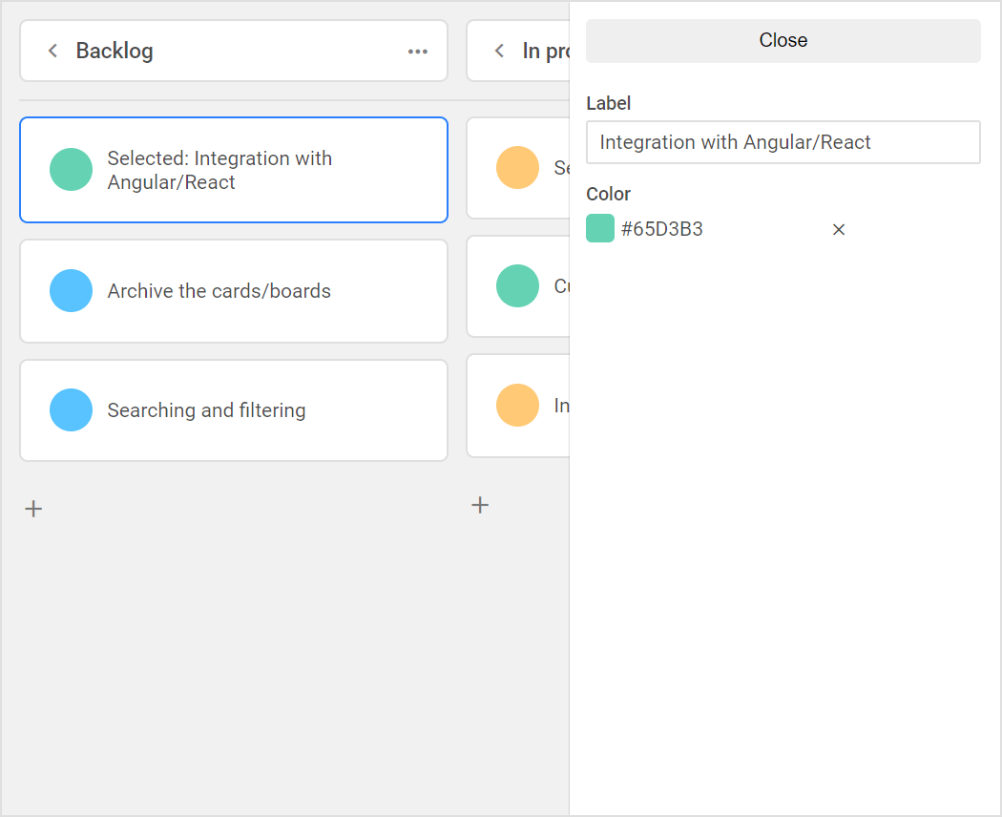This screenshot has height=817, width=1002.
Task: Click the #65D3B3 color hex text
Action: 662,229
